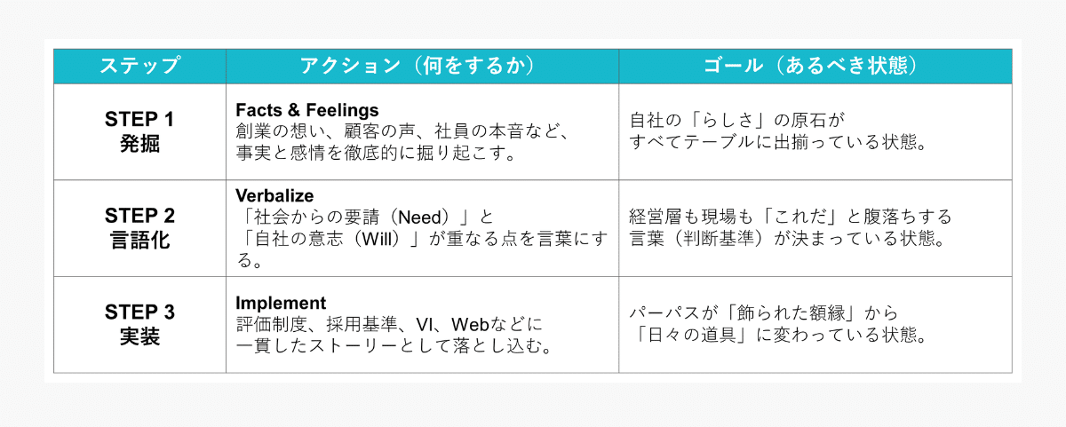Image resolution: width=1066 pixels, height=427 pixels.
Task: Select the STEP 1 label
Action: coord(139,120)
